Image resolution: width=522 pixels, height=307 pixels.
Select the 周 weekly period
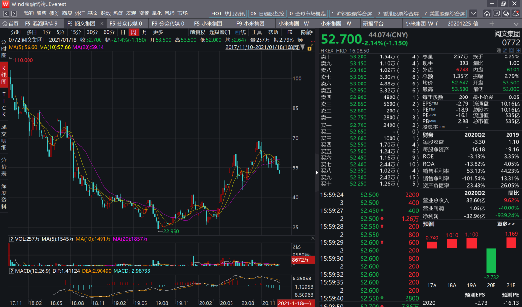(x=133, y=32)
